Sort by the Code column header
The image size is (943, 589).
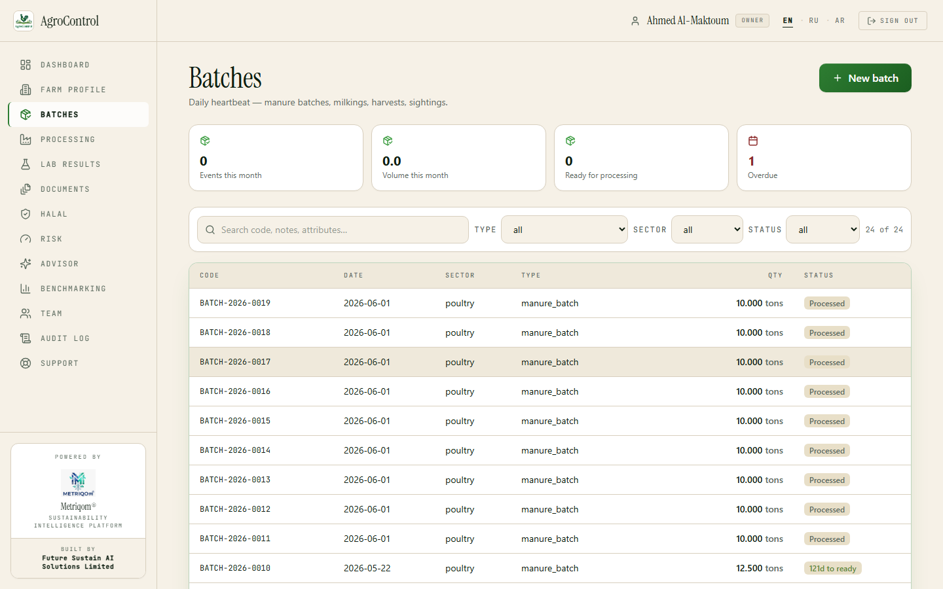click(x=210, y=276)
